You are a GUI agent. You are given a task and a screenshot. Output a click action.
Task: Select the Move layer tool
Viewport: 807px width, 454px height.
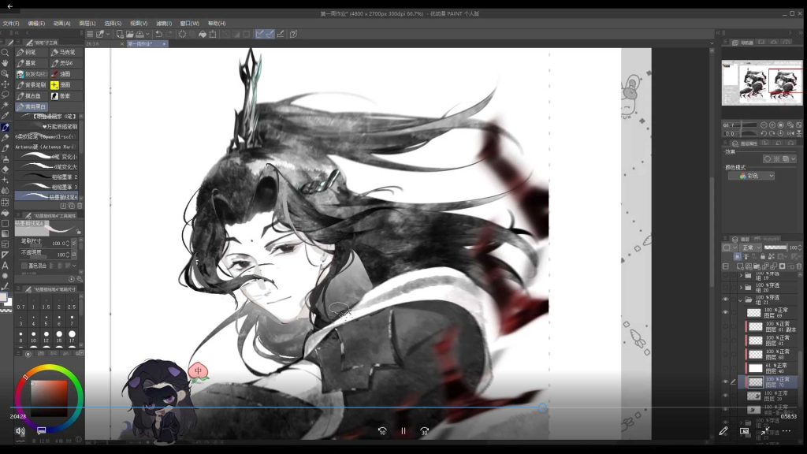click(x=6, y=84)
